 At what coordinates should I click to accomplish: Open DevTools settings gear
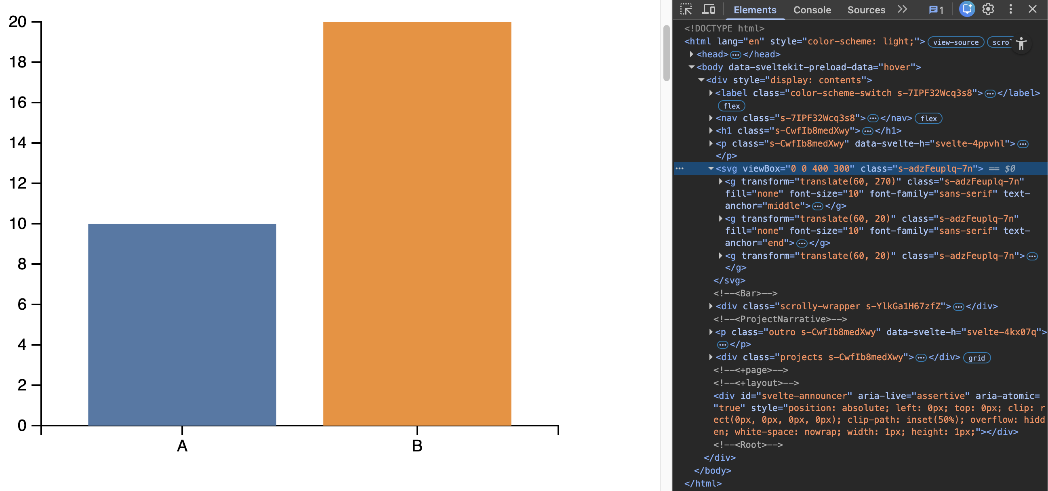[988, 9]
